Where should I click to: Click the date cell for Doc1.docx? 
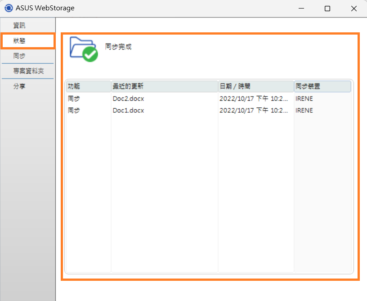(x=254, y=110)
